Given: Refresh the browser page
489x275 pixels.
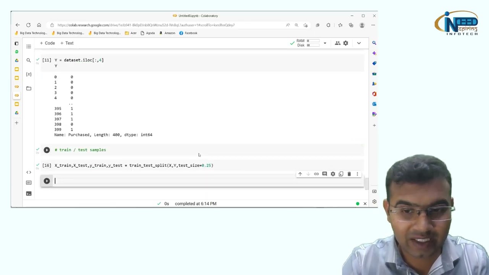Looking at the screenshot, I should [x=28, y=25].
